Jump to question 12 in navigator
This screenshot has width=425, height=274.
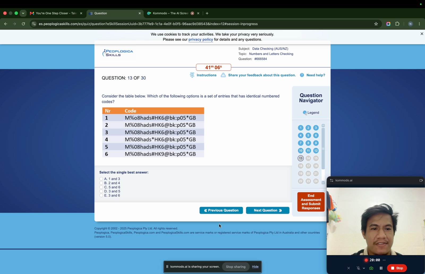pos(316,151)
